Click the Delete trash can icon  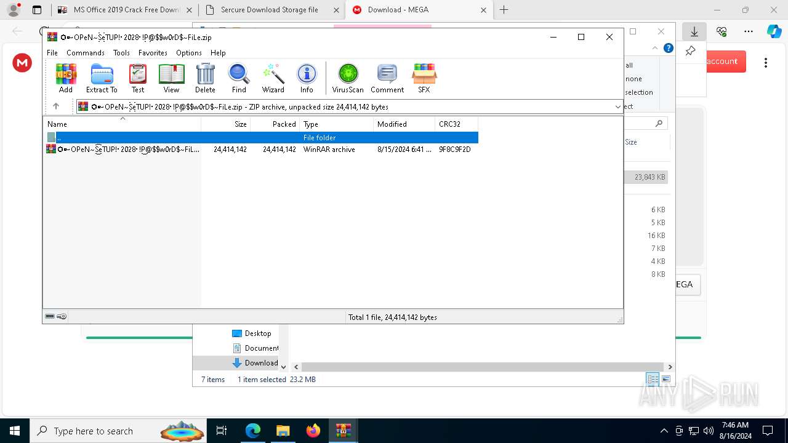point(205,78)
